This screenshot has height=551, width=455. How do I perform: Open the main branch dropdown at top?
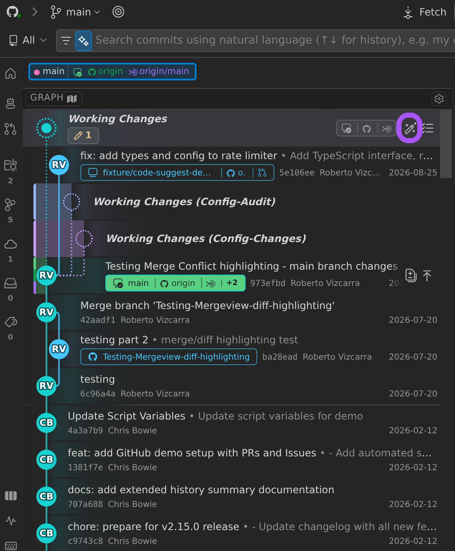pos(75,12)
